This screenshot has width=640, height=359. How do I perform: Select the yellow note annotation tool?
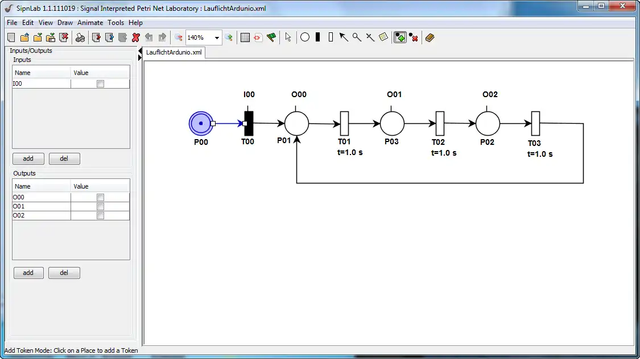tap(383, 37)
